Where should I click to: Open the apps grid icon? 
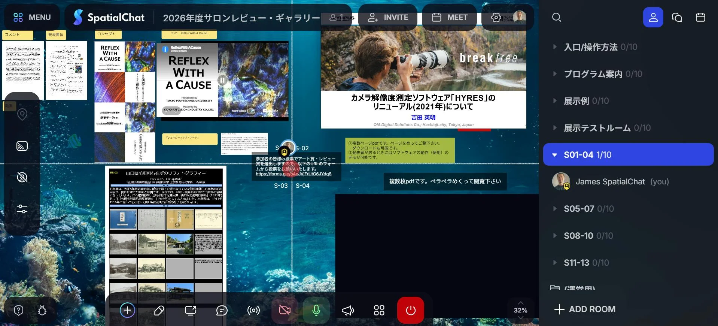tap(379, 310)
